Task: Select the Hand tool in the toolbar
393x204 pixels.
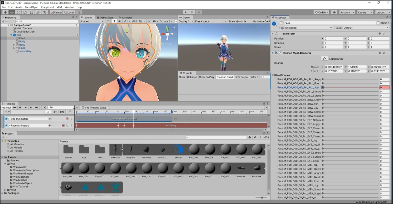Action: pyautogui.click(x=5, y=12)
